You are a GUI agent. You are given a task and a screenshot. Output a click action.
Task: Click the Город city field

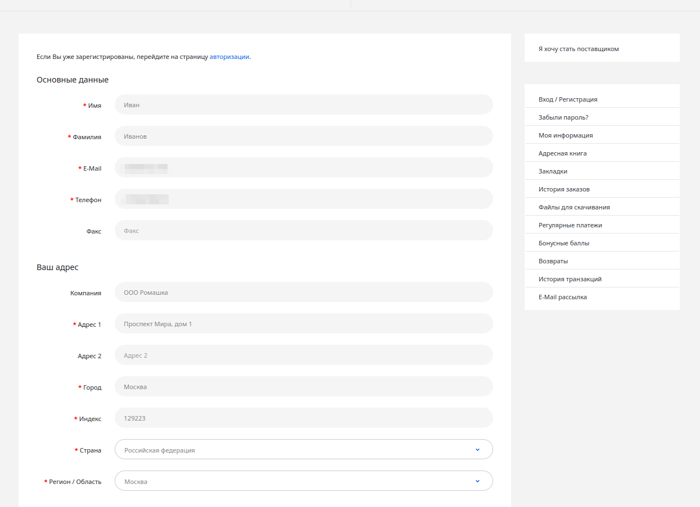[x=304, y=386]
